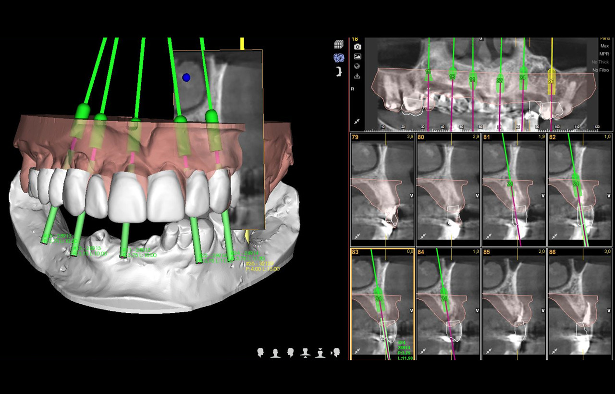The image size is (615, 394).
Task: Click the volume cube rendering icon
Action: point(339,44)
